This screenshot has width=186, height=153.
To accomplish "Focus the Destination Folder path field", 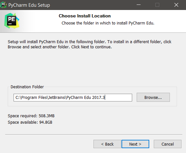I will pyautogui.click(x=73, y=98).
